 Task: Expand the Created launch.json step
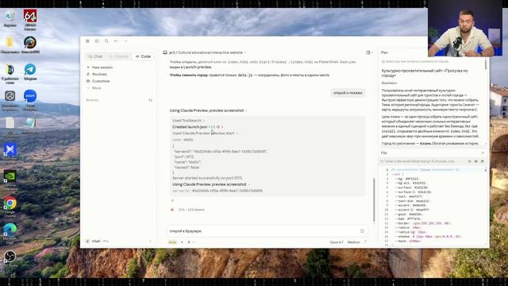click(x=198, y=127)
